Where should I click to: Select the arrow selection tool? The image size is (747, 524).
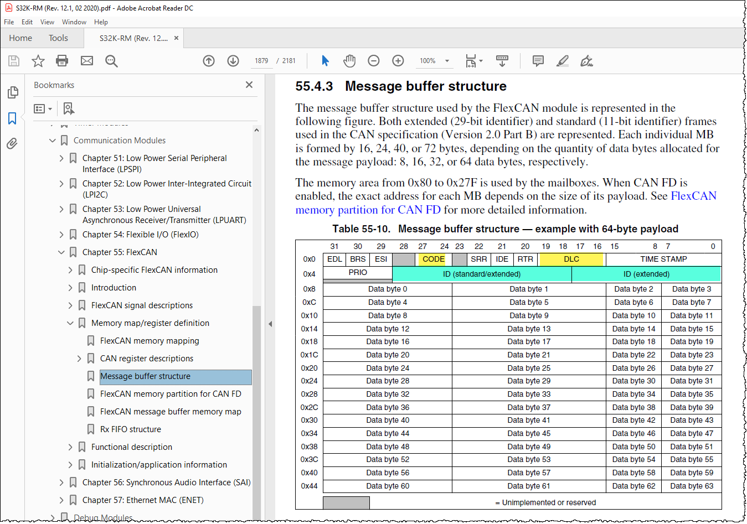point(325,61)
